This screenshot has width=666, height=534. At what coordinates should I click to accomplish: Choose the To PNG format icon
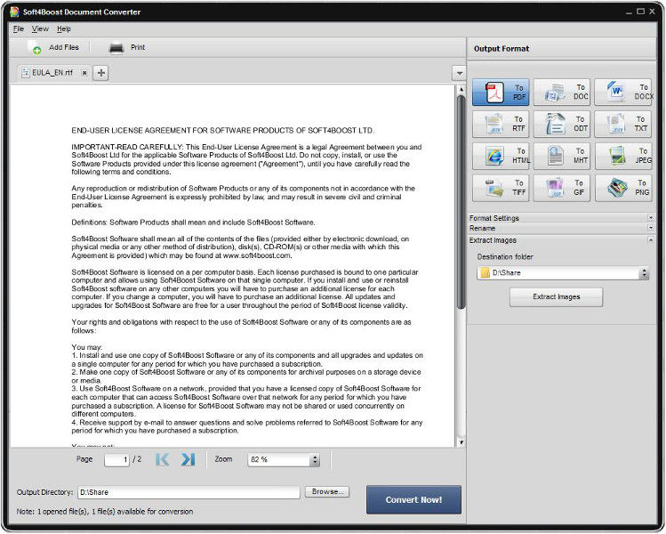point(623,188)
